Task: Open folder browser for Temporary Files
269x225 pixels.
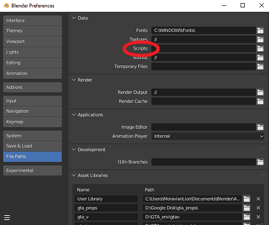Action: coord(260,67)
